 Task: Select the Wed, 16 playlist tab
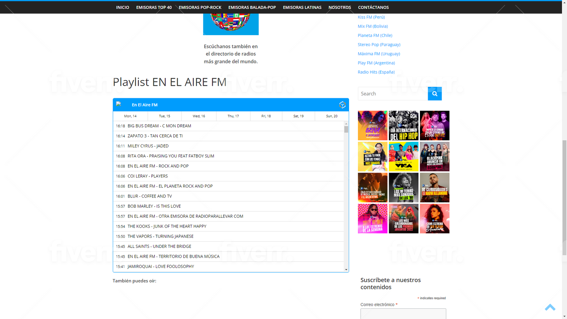pos(199,116)
